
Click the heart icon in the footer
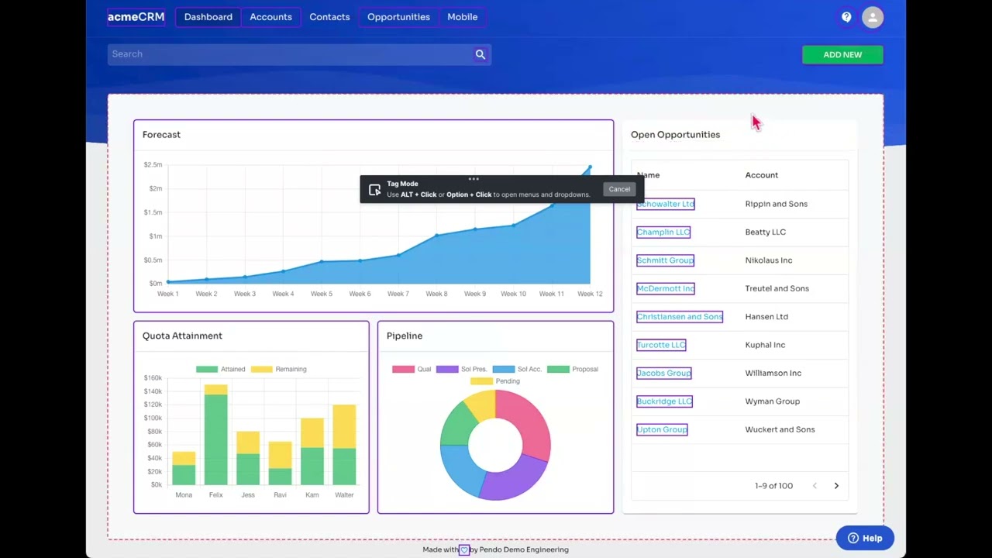coord(464,549)
